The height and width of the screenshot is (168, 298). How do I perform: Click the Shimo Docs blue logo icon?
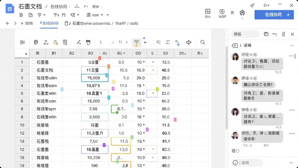coord(10,8)
